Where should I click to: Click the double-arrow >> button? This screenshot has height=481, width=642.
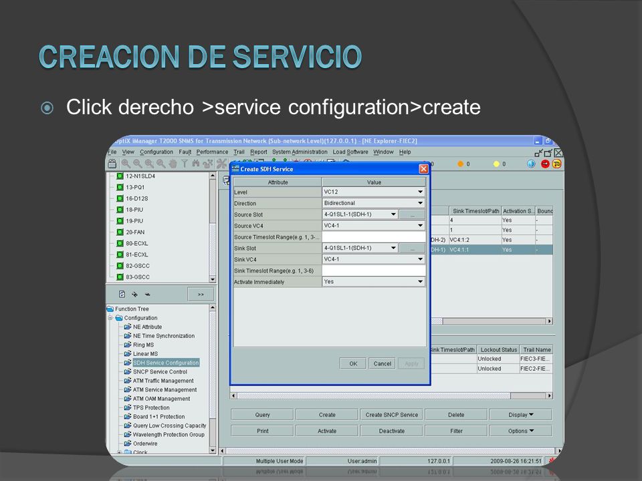[x=201, y=294]
